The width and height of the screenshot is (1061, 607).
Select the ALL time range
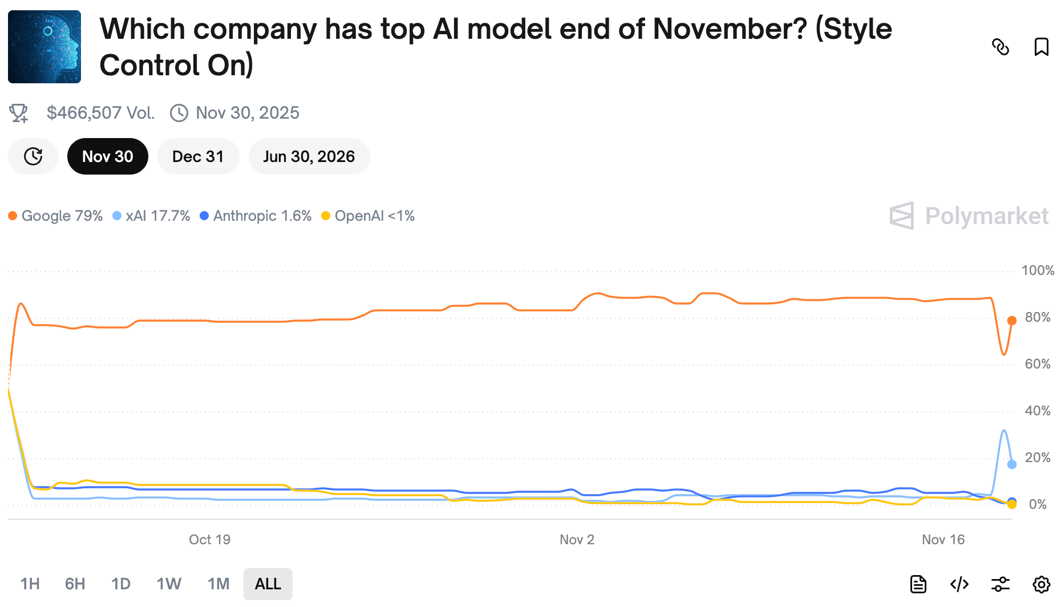(268, 584)
